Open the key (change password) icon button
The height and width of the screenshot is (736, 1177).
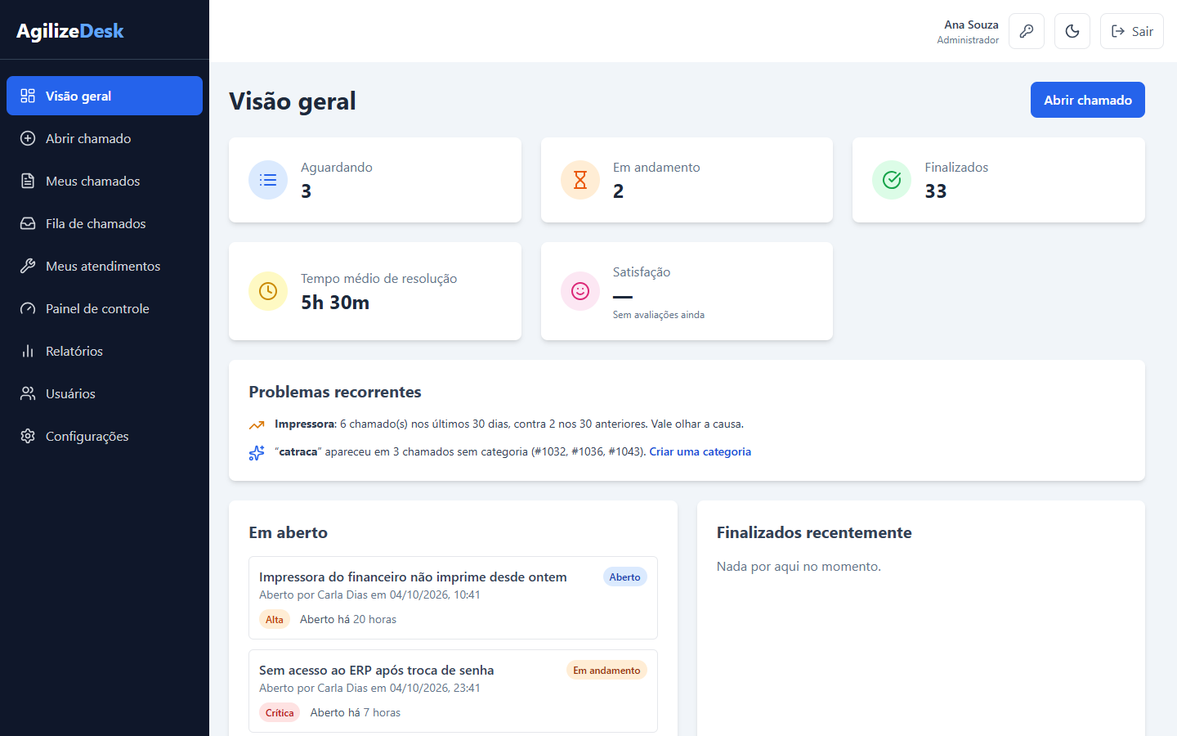point(1027,31)
